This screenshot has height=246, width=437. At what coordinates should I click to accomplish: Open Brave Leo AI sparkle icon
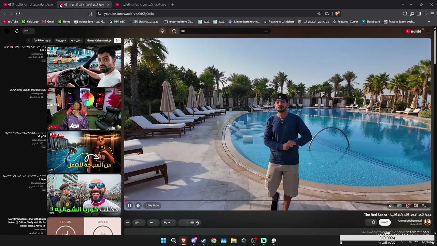pos(425,14)
